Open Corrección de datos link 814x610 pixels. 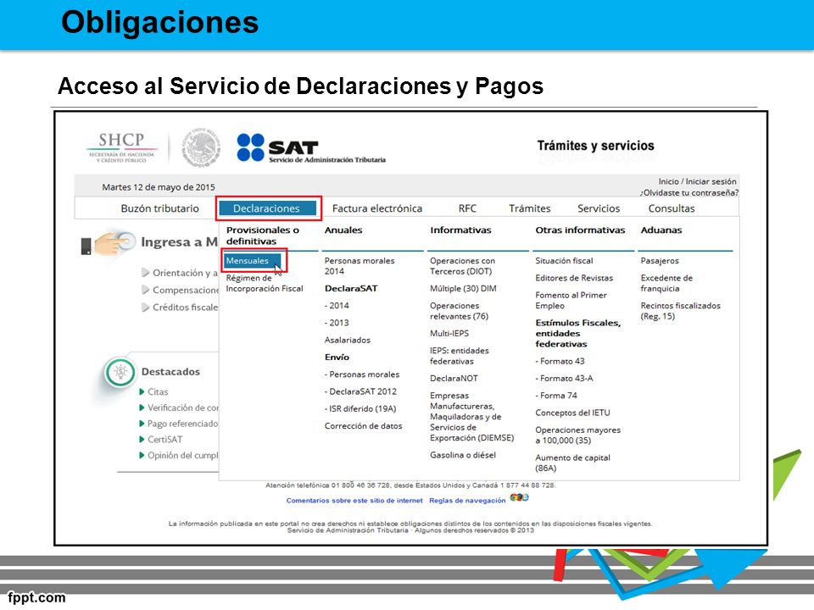click(x=364, y=426)
